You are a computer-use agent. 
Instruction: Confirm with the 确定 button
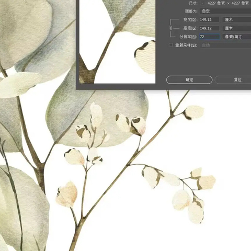189,80
